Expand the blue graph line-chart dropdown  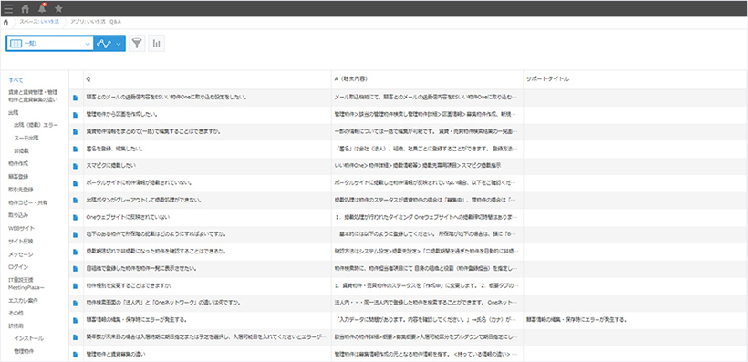tap(109, 44)
